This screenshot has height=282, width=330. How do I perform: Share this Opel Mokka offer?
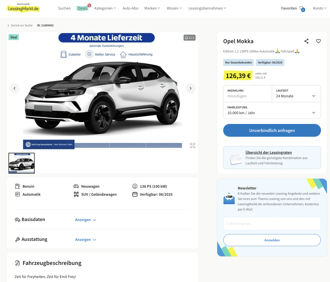(x=306, y=41)
